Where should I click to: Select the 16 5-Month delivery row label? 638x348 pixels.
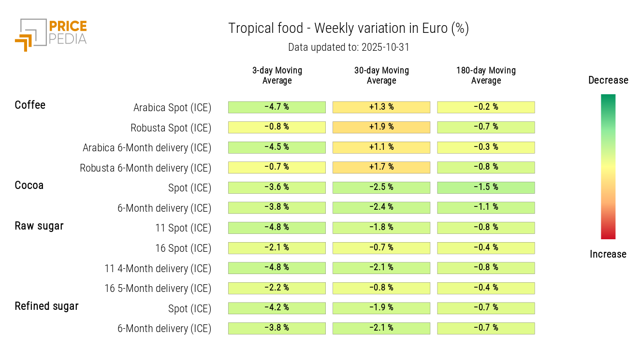[158, 288]
